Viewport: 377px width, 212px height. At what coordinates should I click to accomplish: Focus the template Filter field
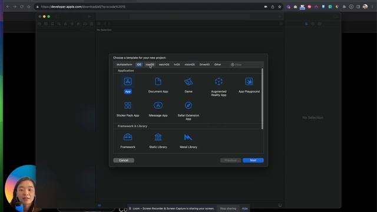pyautogui.click(x=246, y=64)
